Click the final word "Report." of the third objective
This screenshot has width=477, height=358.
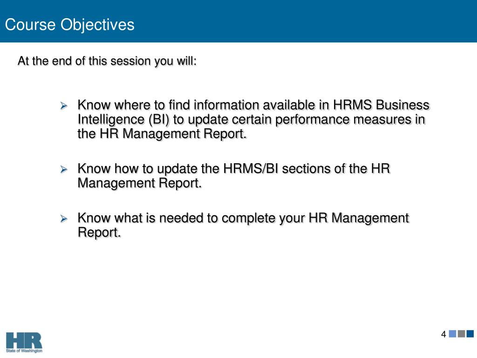(x=99, y=232)
